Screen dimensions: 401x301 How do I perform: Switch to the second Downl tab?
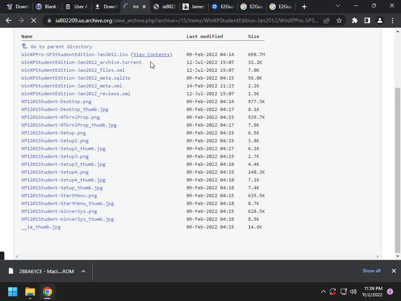pos(106,7)
